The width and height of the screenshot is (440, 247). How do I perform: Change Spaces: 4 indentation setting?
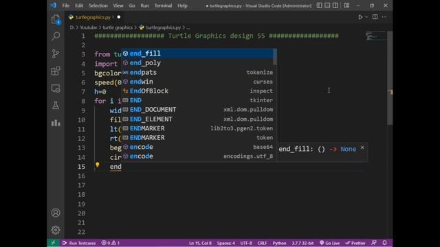point(226,243)
